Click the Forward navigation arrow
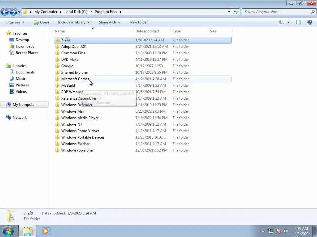The image size is (317, 237). coord(13,12)
